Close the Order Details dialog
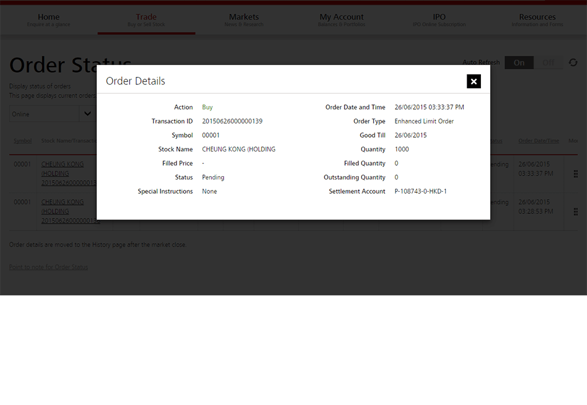The width and height of the screenshot is (587, 405). tap(473, 81)
